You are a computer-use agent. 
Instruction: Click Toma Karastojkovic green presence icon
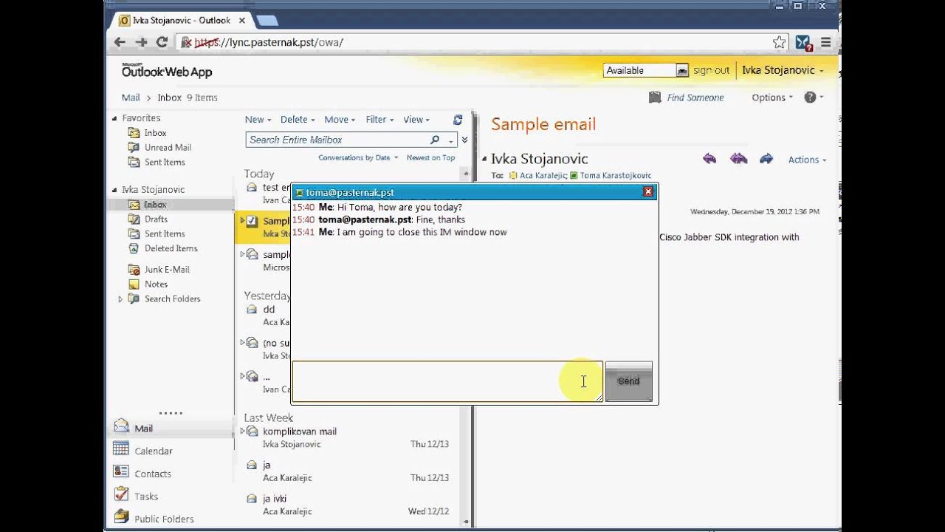coord(574,176)
